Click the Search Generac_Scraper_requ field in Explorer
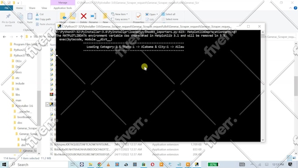Image resolution: width=298 pixels, height=168 pixels. [280, 37]
